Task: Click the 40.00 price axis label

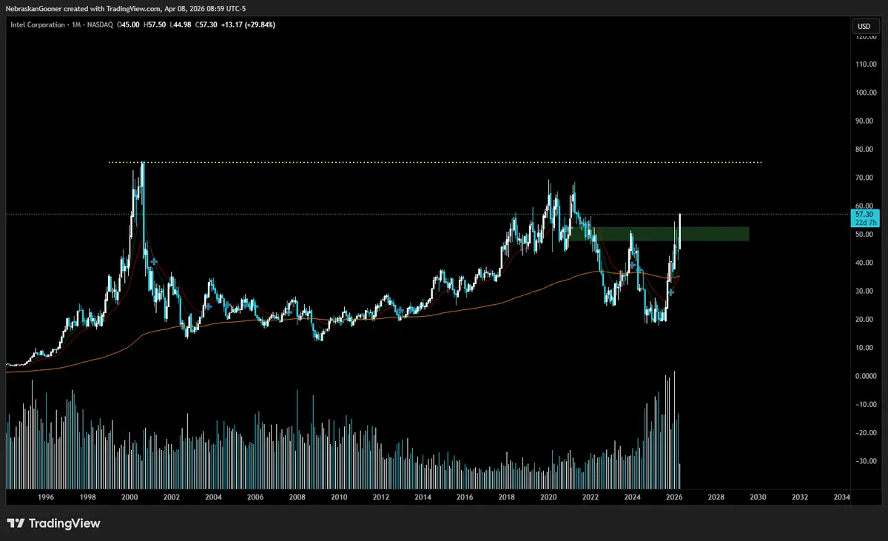Action: pyautogui.click(x=865, y=263)
